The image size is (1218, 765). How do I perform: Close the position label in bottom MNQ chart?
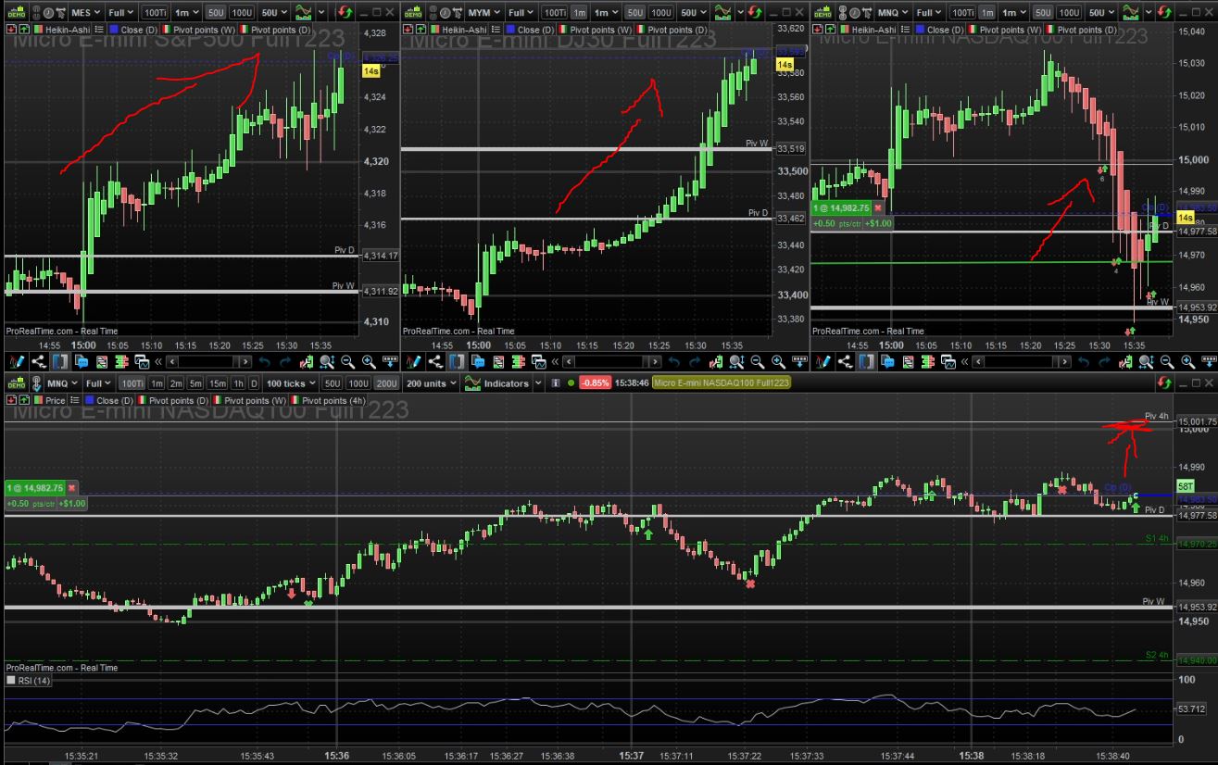pos(71,487)
